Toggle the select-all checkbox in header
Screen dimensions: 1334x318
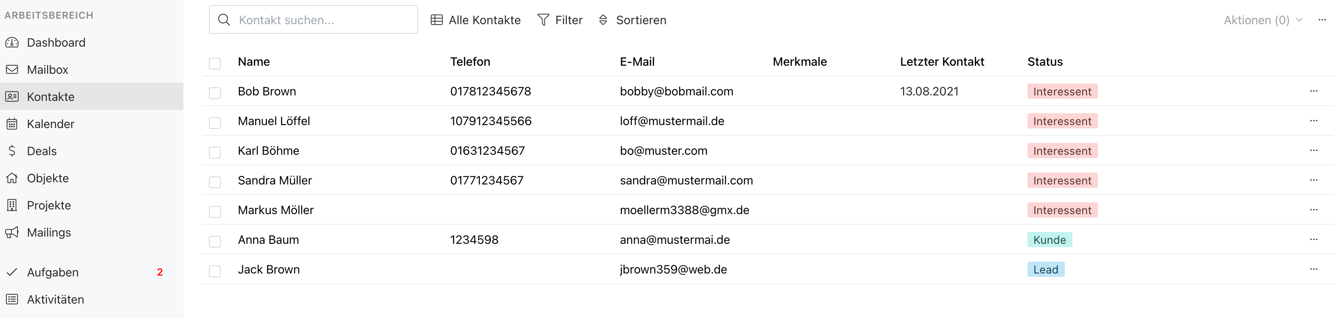tap(215, 63)
